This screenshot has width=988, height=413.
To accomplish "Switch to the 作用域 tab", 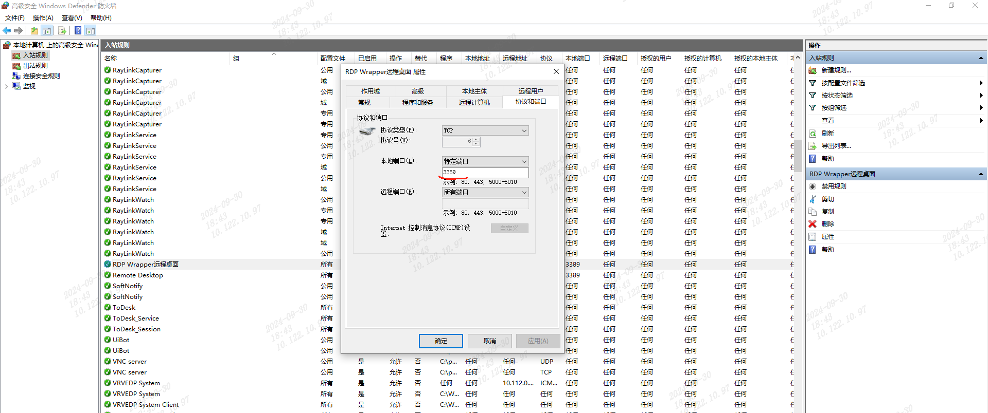I will [x=370, y=91].
